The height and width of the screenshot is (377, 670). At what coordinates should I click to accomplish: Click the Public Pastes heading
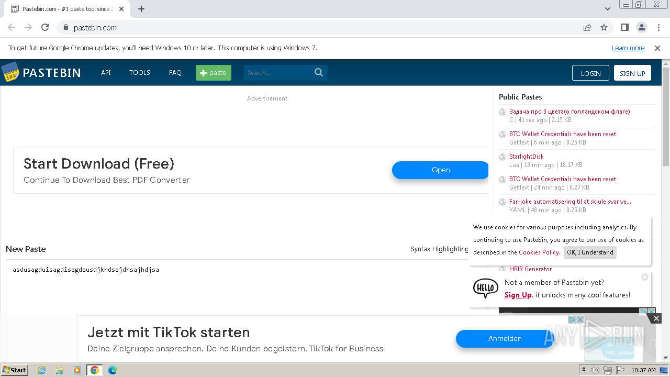coord(520,97)
